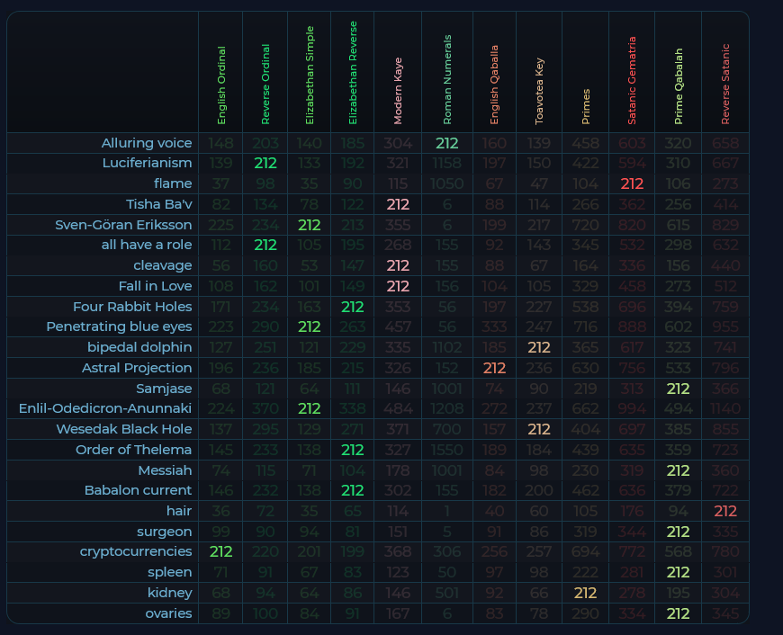This screenshot has height=635, width=783.
Task: Click the 'cryptocurrencies' row label
Action: tap(136, 551)
